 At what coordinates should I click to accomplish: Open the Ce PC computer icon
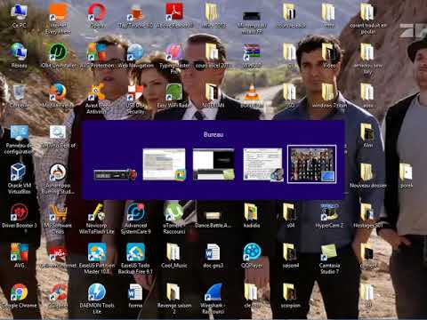(20, 12)
